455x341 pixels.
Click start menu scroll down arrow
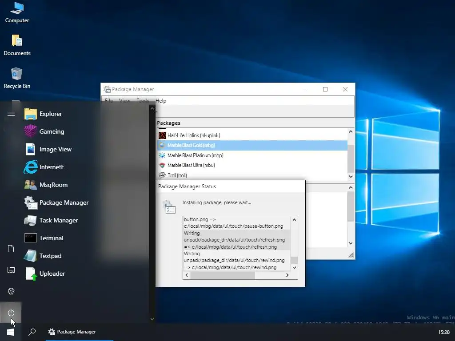[152, 319]
